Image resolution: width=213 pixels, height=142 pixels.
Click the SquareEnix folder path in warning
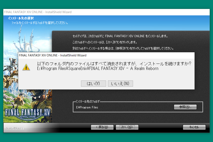pyautogui.click(x=98, y=69)
